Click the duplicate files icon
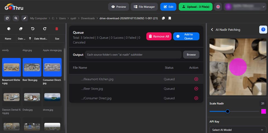Viewport: 268px width, 133px height. (x=21, y=29)
